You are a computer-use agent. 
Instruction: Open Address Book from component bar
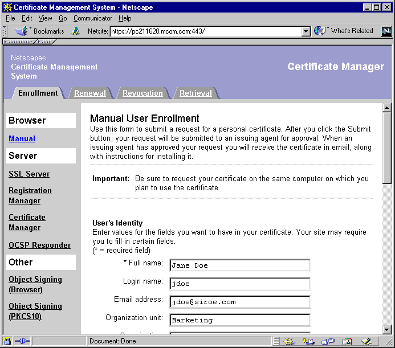pyautogui.click(x=347, y=342)
